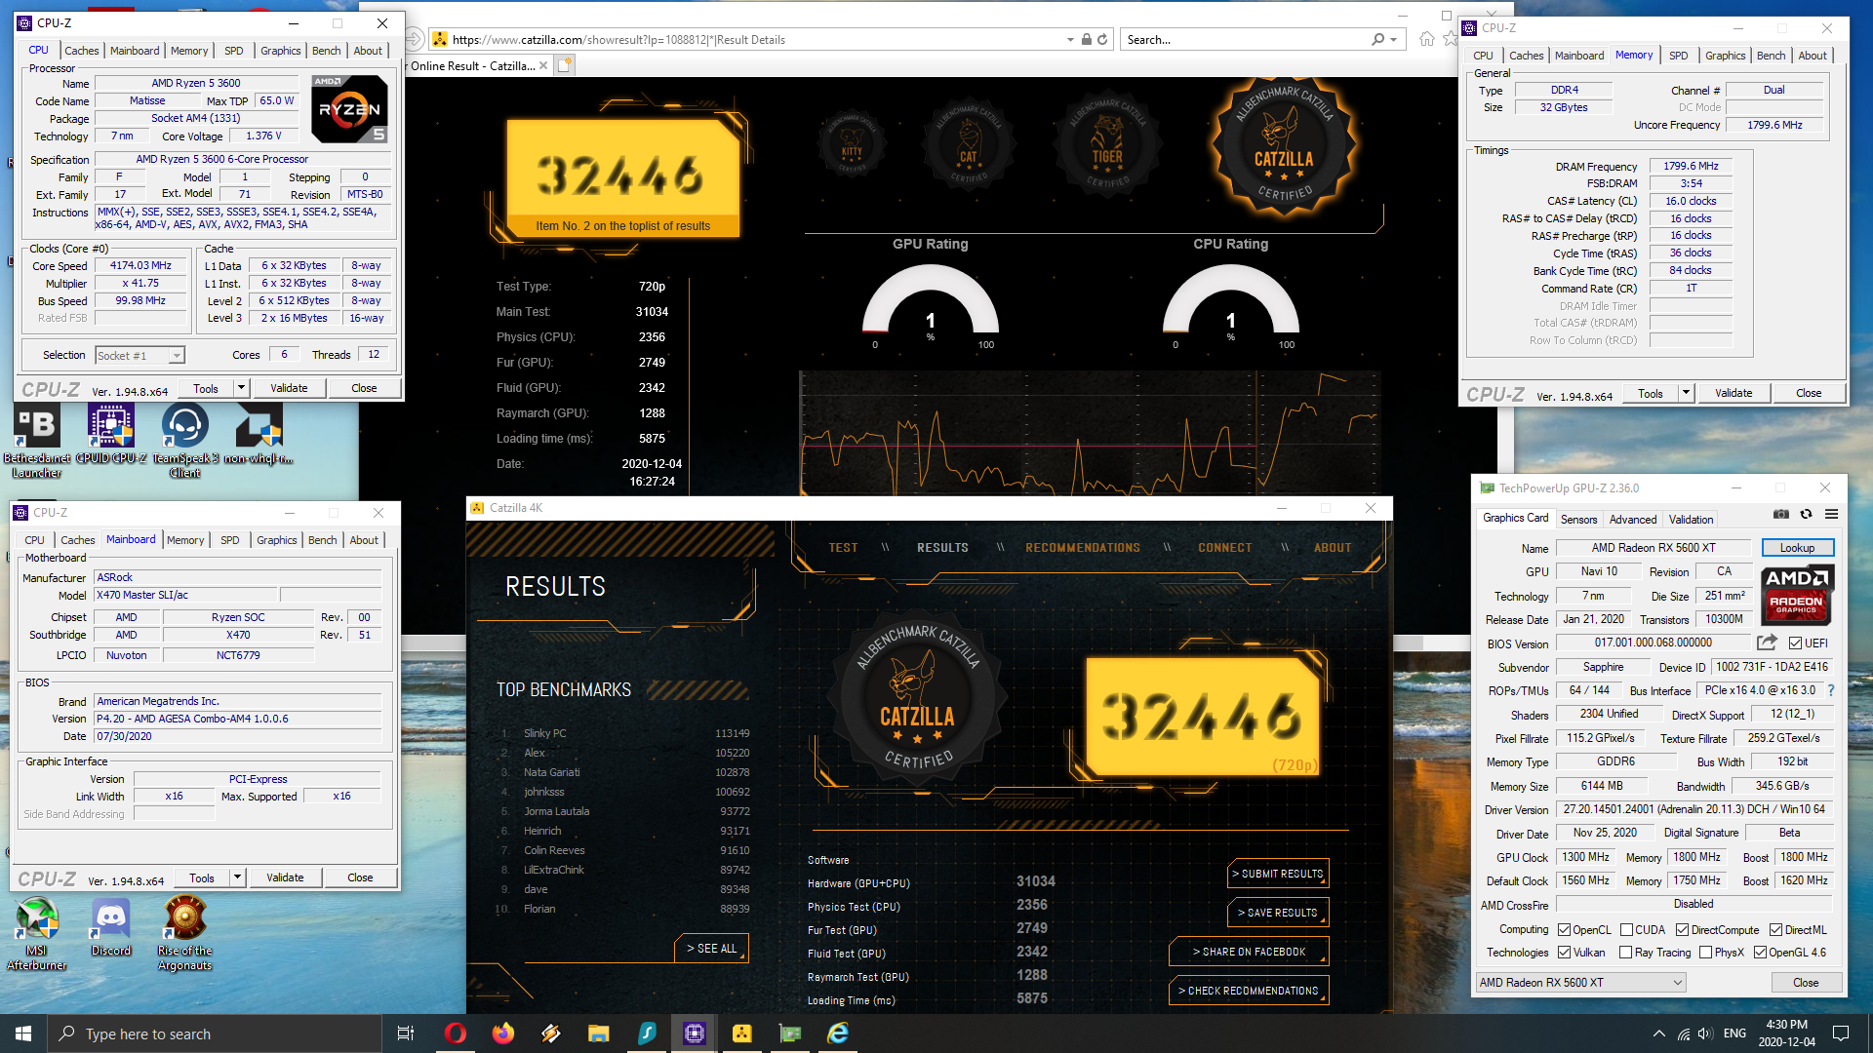
Task: Toggle the Ray Tracing checkbox
Action: click(1625, 953)
